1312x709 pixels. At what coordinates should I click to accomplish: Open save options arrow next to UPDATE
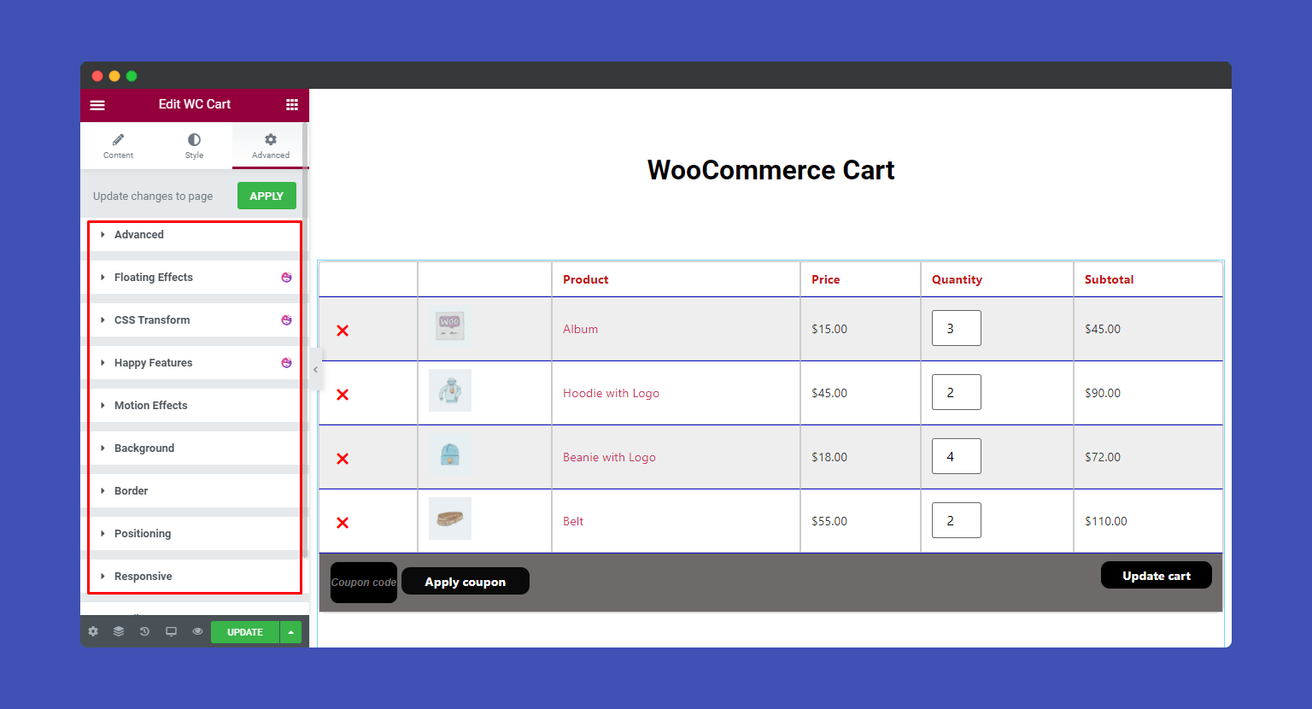coord(291,632)
